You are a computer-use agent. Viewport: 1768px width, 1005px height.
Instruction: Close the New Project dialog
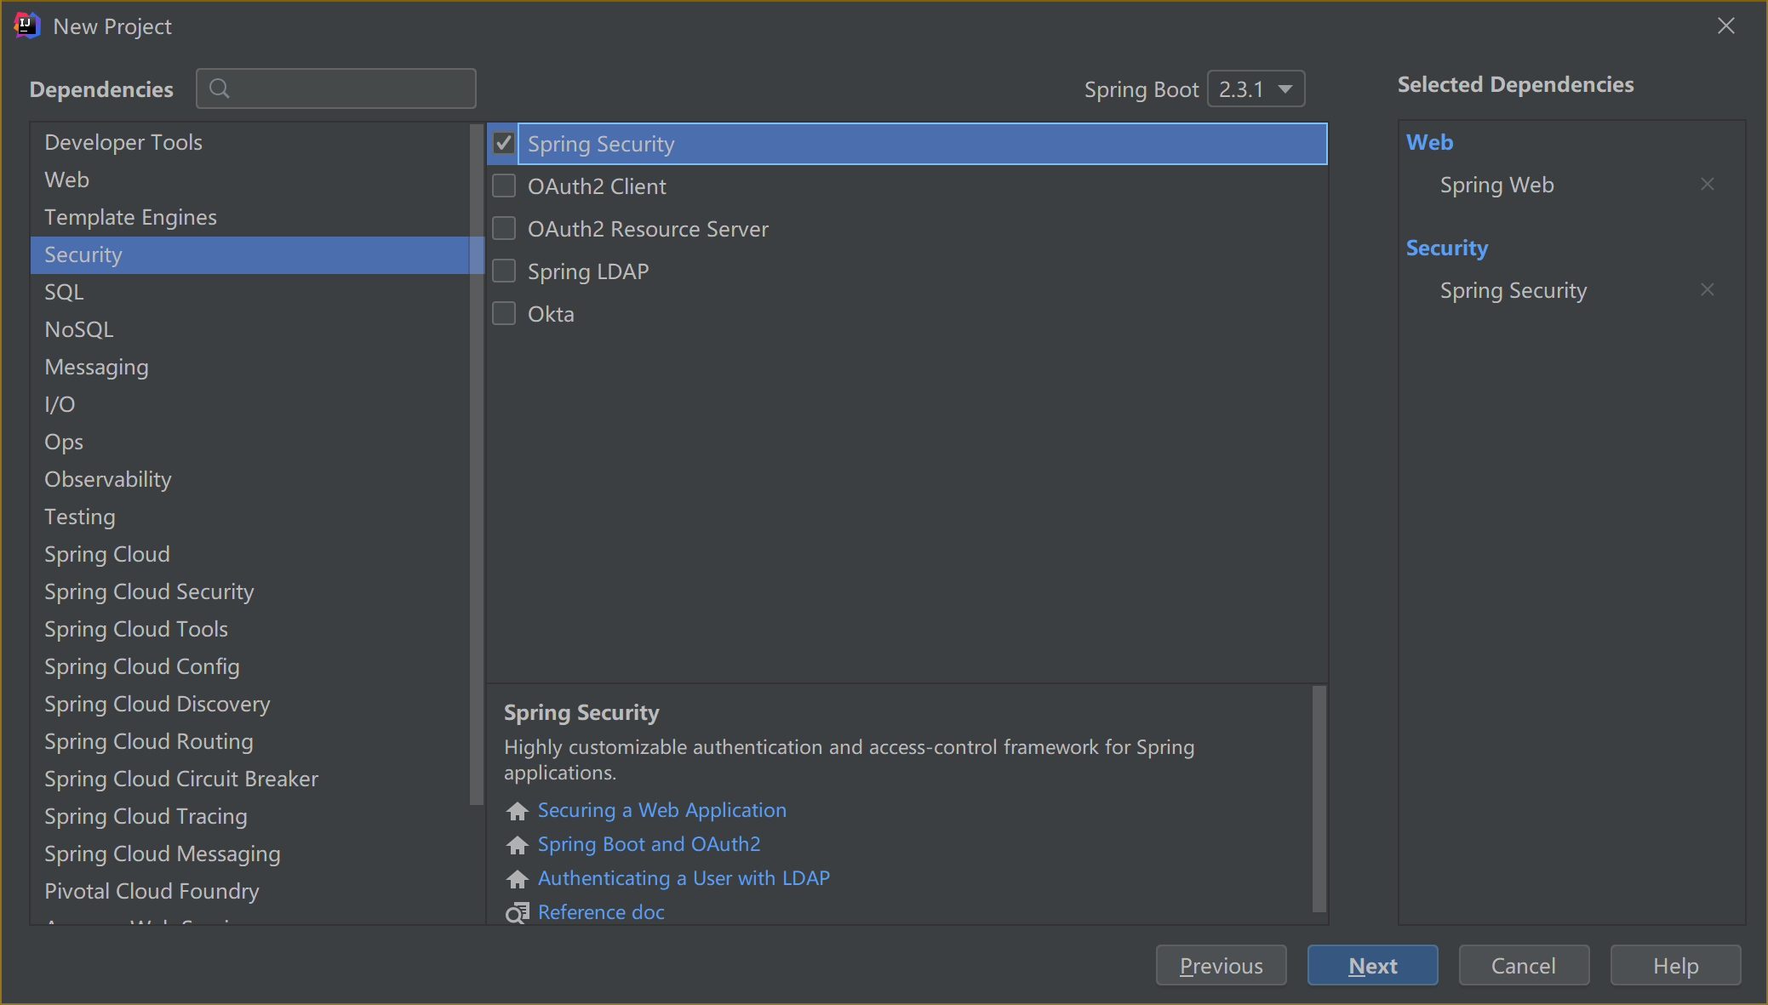click(1726, 26)
